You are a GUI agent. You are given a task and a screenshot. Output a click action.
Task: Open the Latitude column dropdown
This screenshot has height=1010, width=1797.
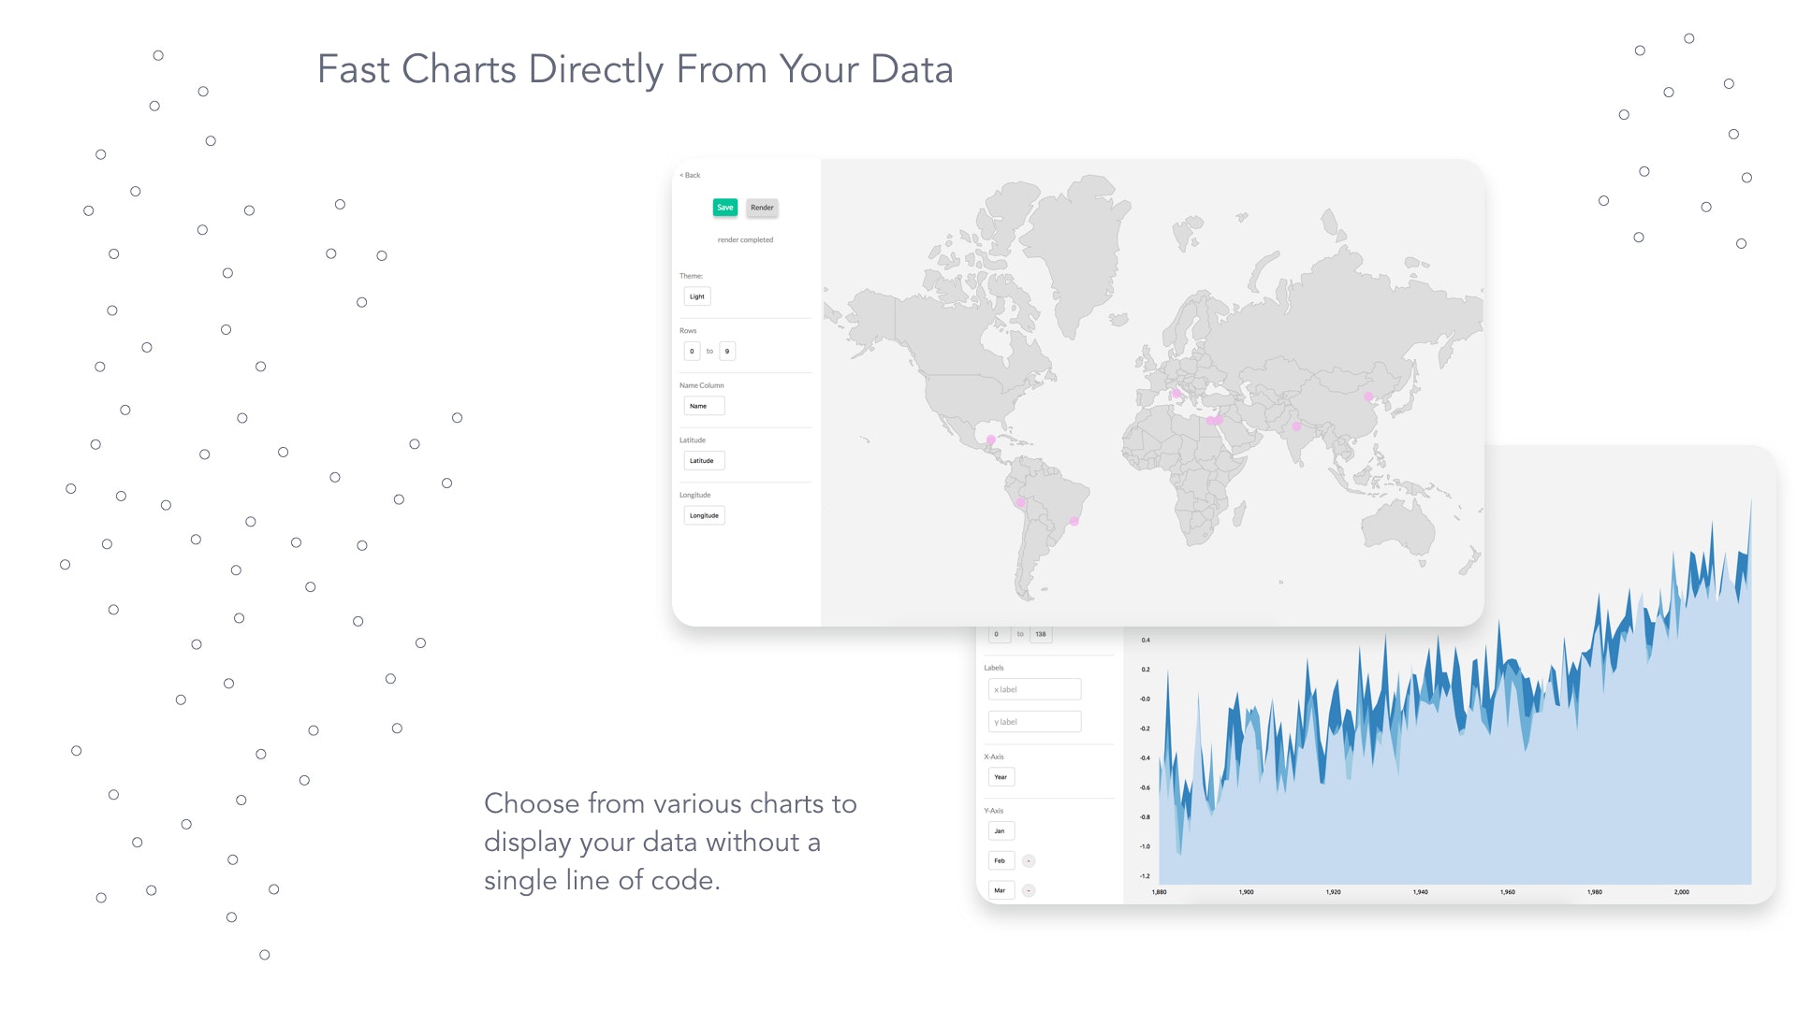(x=704, y=460)
